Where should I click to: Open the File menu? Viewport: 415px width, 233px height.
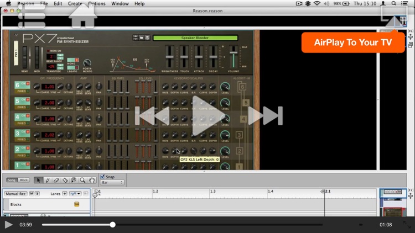[44, 3]
